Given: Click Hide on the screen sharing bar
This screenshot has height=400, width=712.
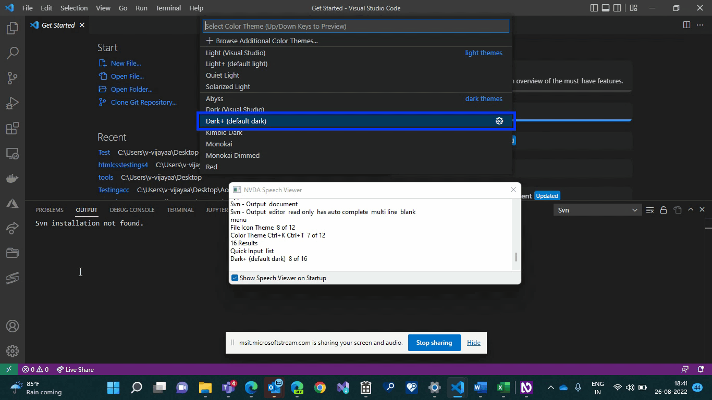Looking at the screenshot, I should 474,343.
